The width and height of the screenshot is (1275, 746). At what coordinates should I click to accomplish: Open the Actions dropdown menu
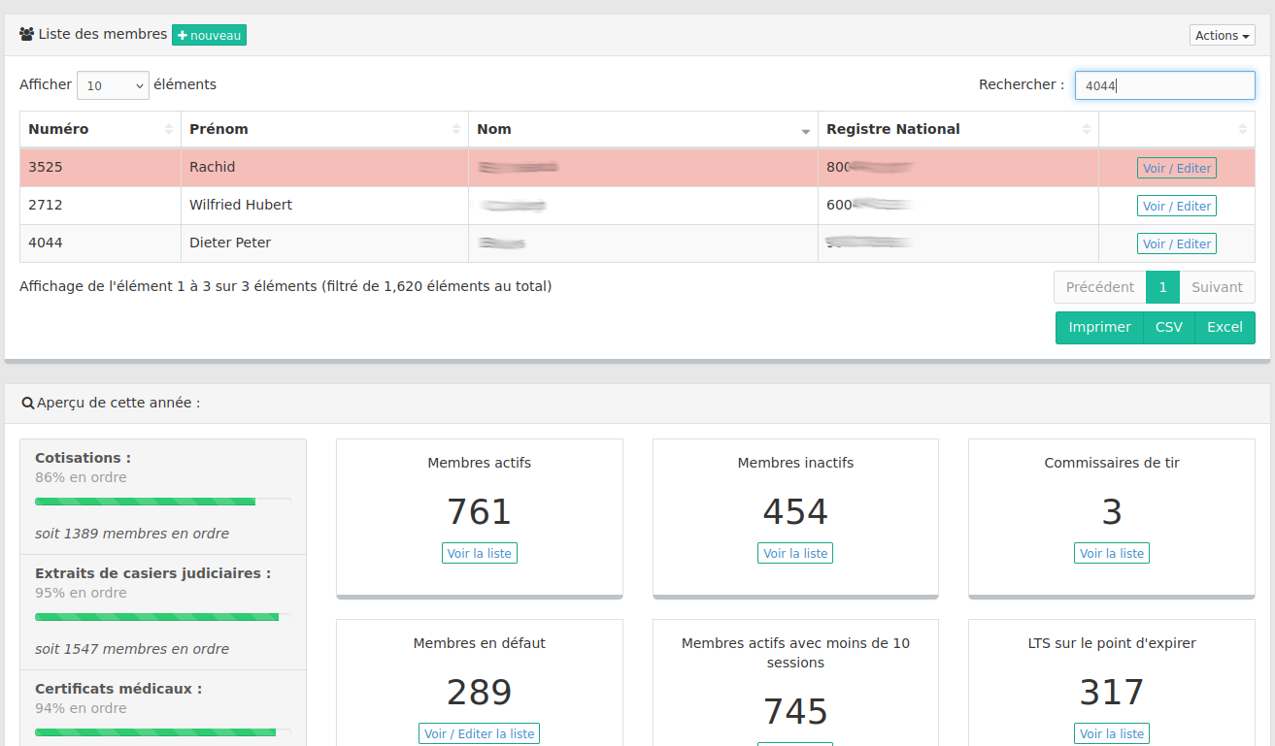pos(1222,36)
